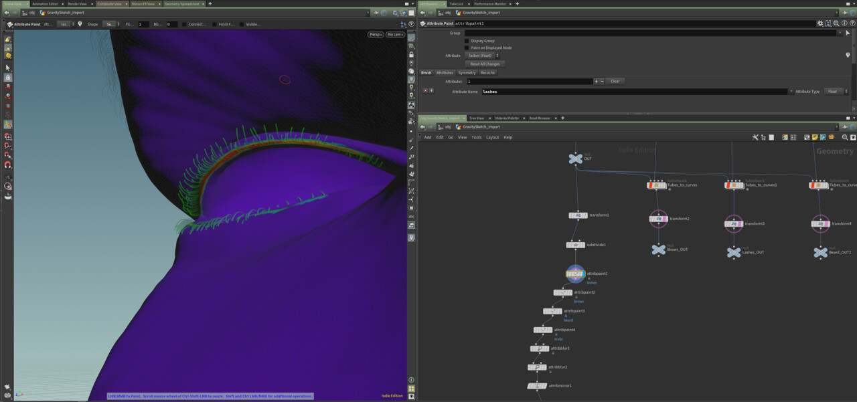Click the red remove attribute X button

tap(425, 91)
